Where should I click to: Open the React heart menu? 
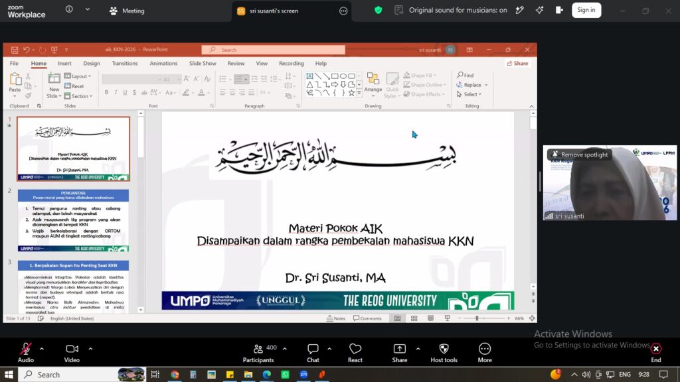tap(355, 353)
